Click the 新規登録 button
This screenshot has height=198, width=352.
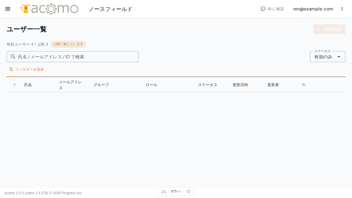click(329, 29)
